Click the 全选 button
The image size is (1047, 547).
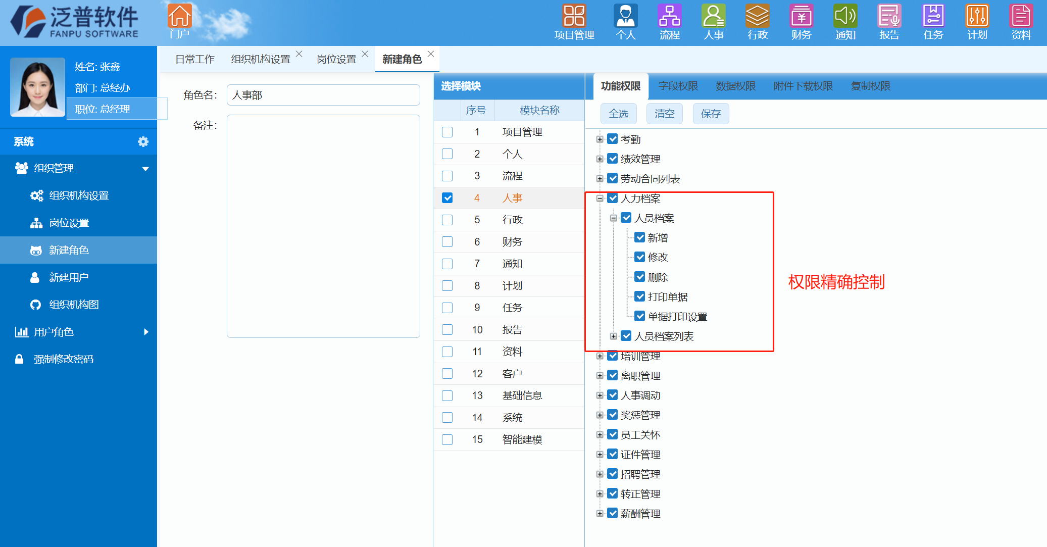click(618, 114)
